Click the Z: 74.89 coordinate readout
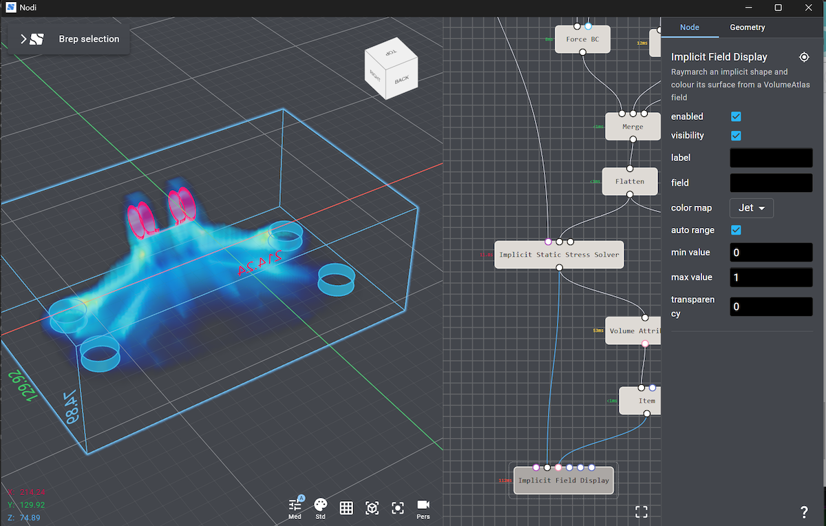 pos(24,518)
